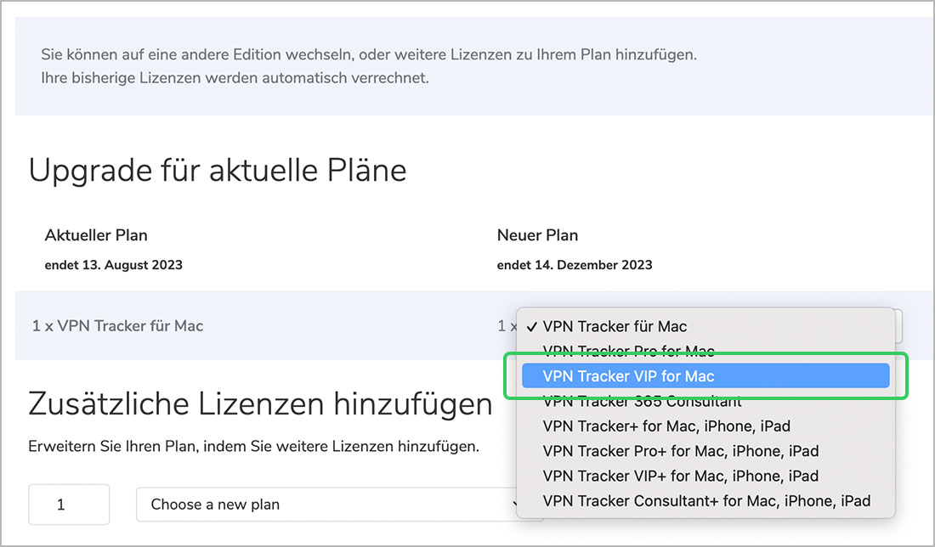The height and width of the screenshot is (547, 935).
Task: Click the "Neuer Plan" column label
Action: [x=537, y=235]
